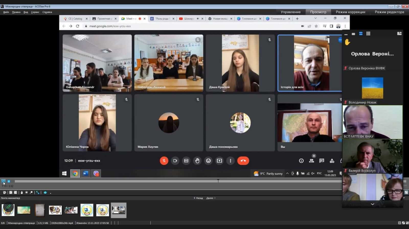Select the zoom magnifier tool in toolbar
The width and height of the screenshot is (409, 229).
tap(31, 193)
